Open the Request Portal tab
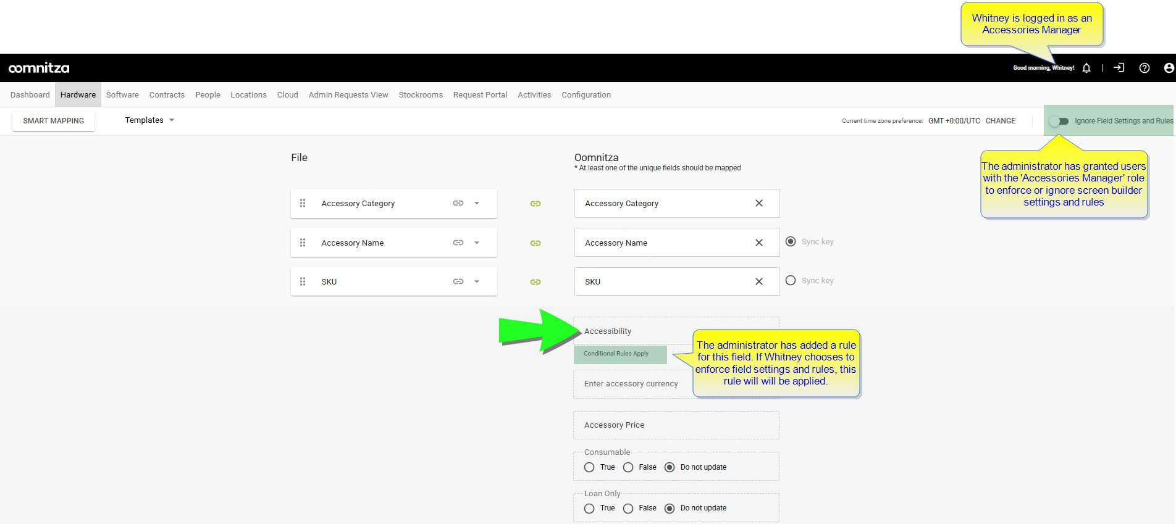The image size is (1176, 524). (x=480, y=94)
